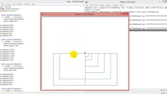
Task: Open Help menu in Python Shell
Action: 122,5
